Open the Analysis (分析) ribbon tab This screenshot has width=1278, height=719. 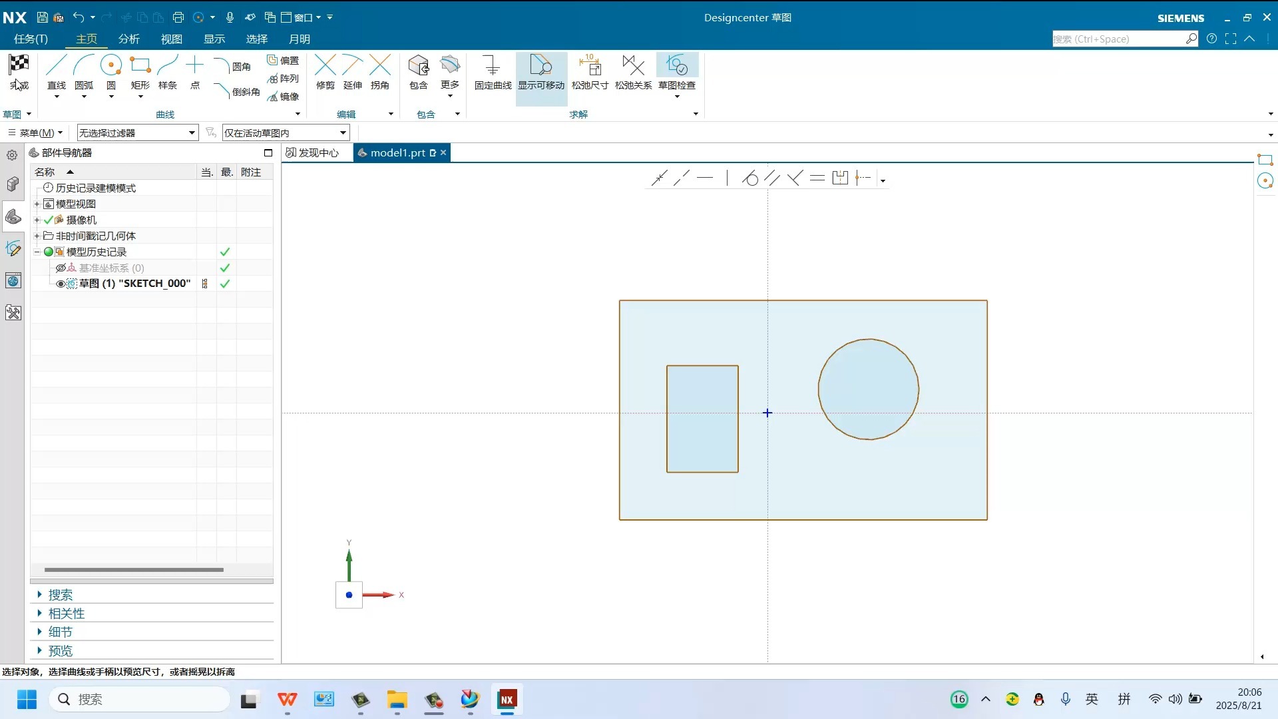[128, 39]
